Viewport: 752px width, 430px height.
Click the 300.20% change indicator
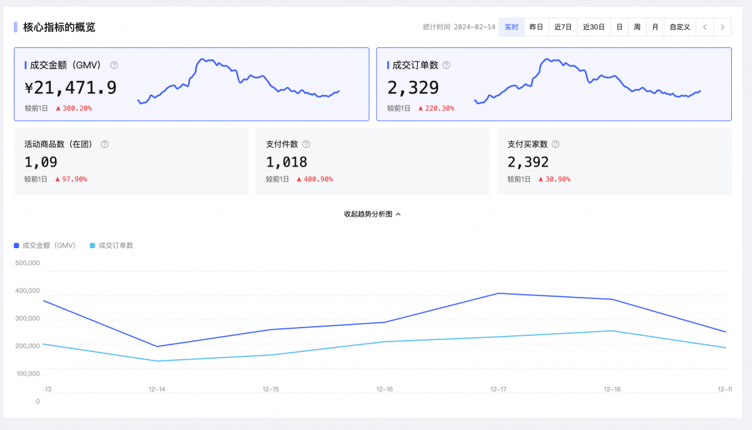coord(74,109)
